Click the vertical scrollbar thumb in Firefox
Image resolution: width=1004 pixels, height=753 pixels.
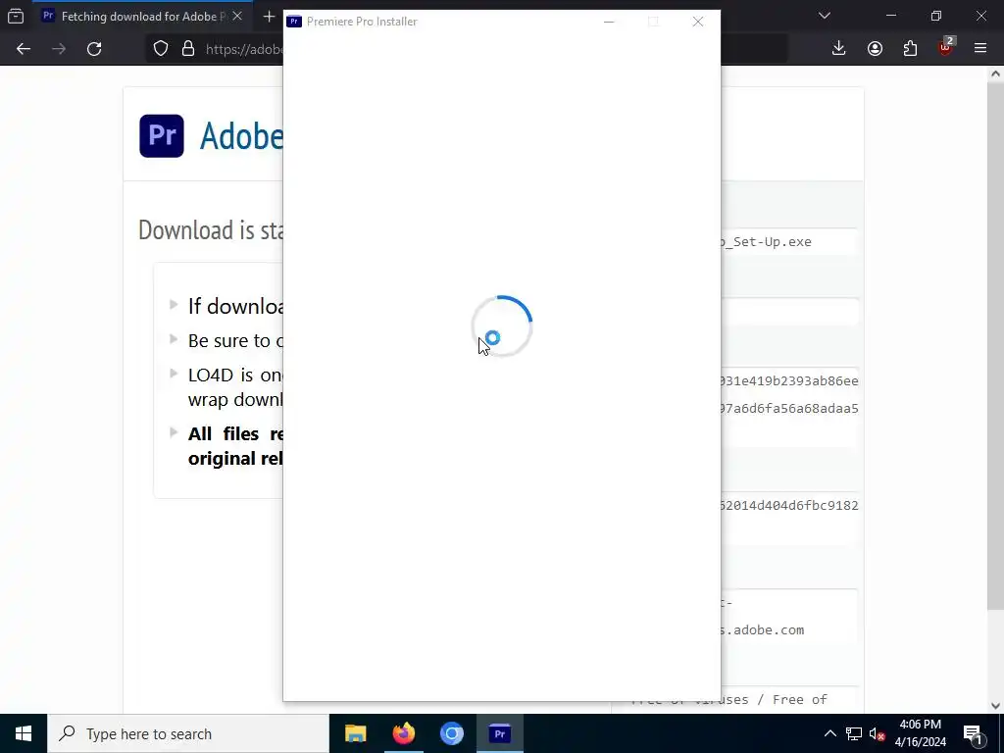click(x=995, y=345)
